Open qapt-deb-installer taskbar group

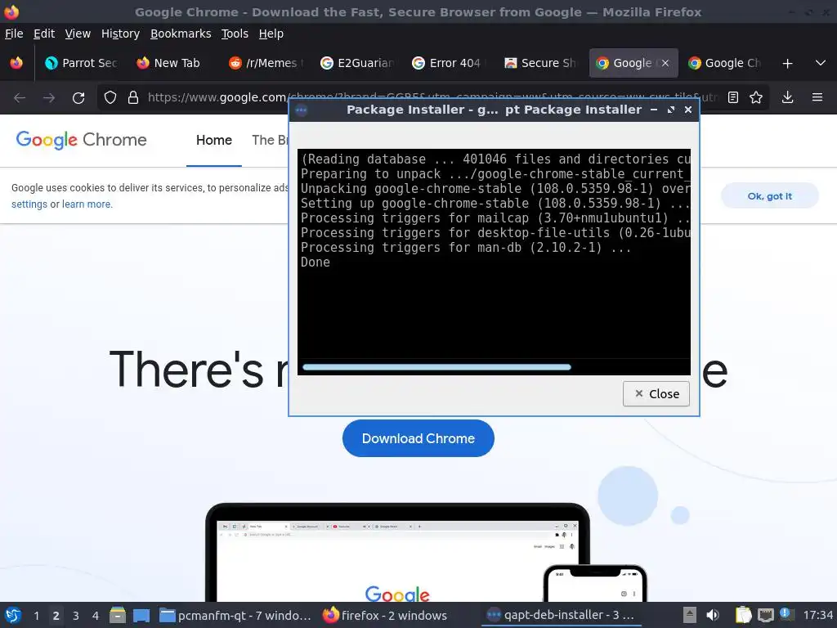click(562, 615)
